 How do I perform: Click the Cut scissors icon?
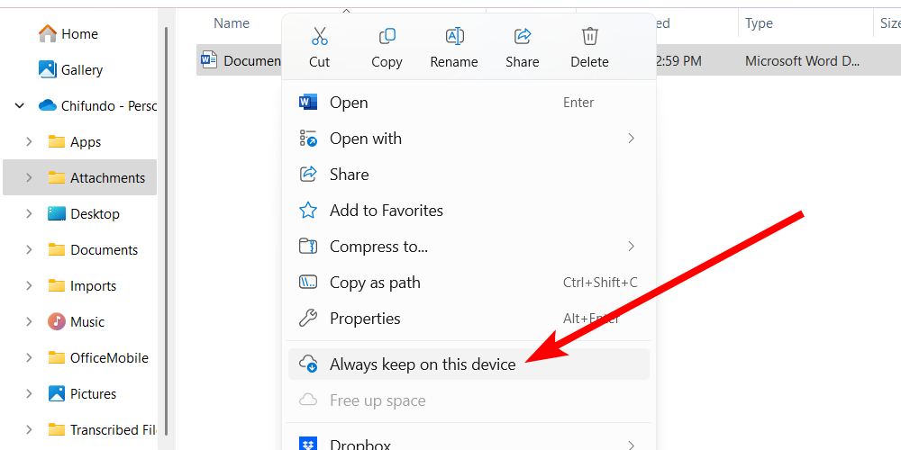coord(320,36)
